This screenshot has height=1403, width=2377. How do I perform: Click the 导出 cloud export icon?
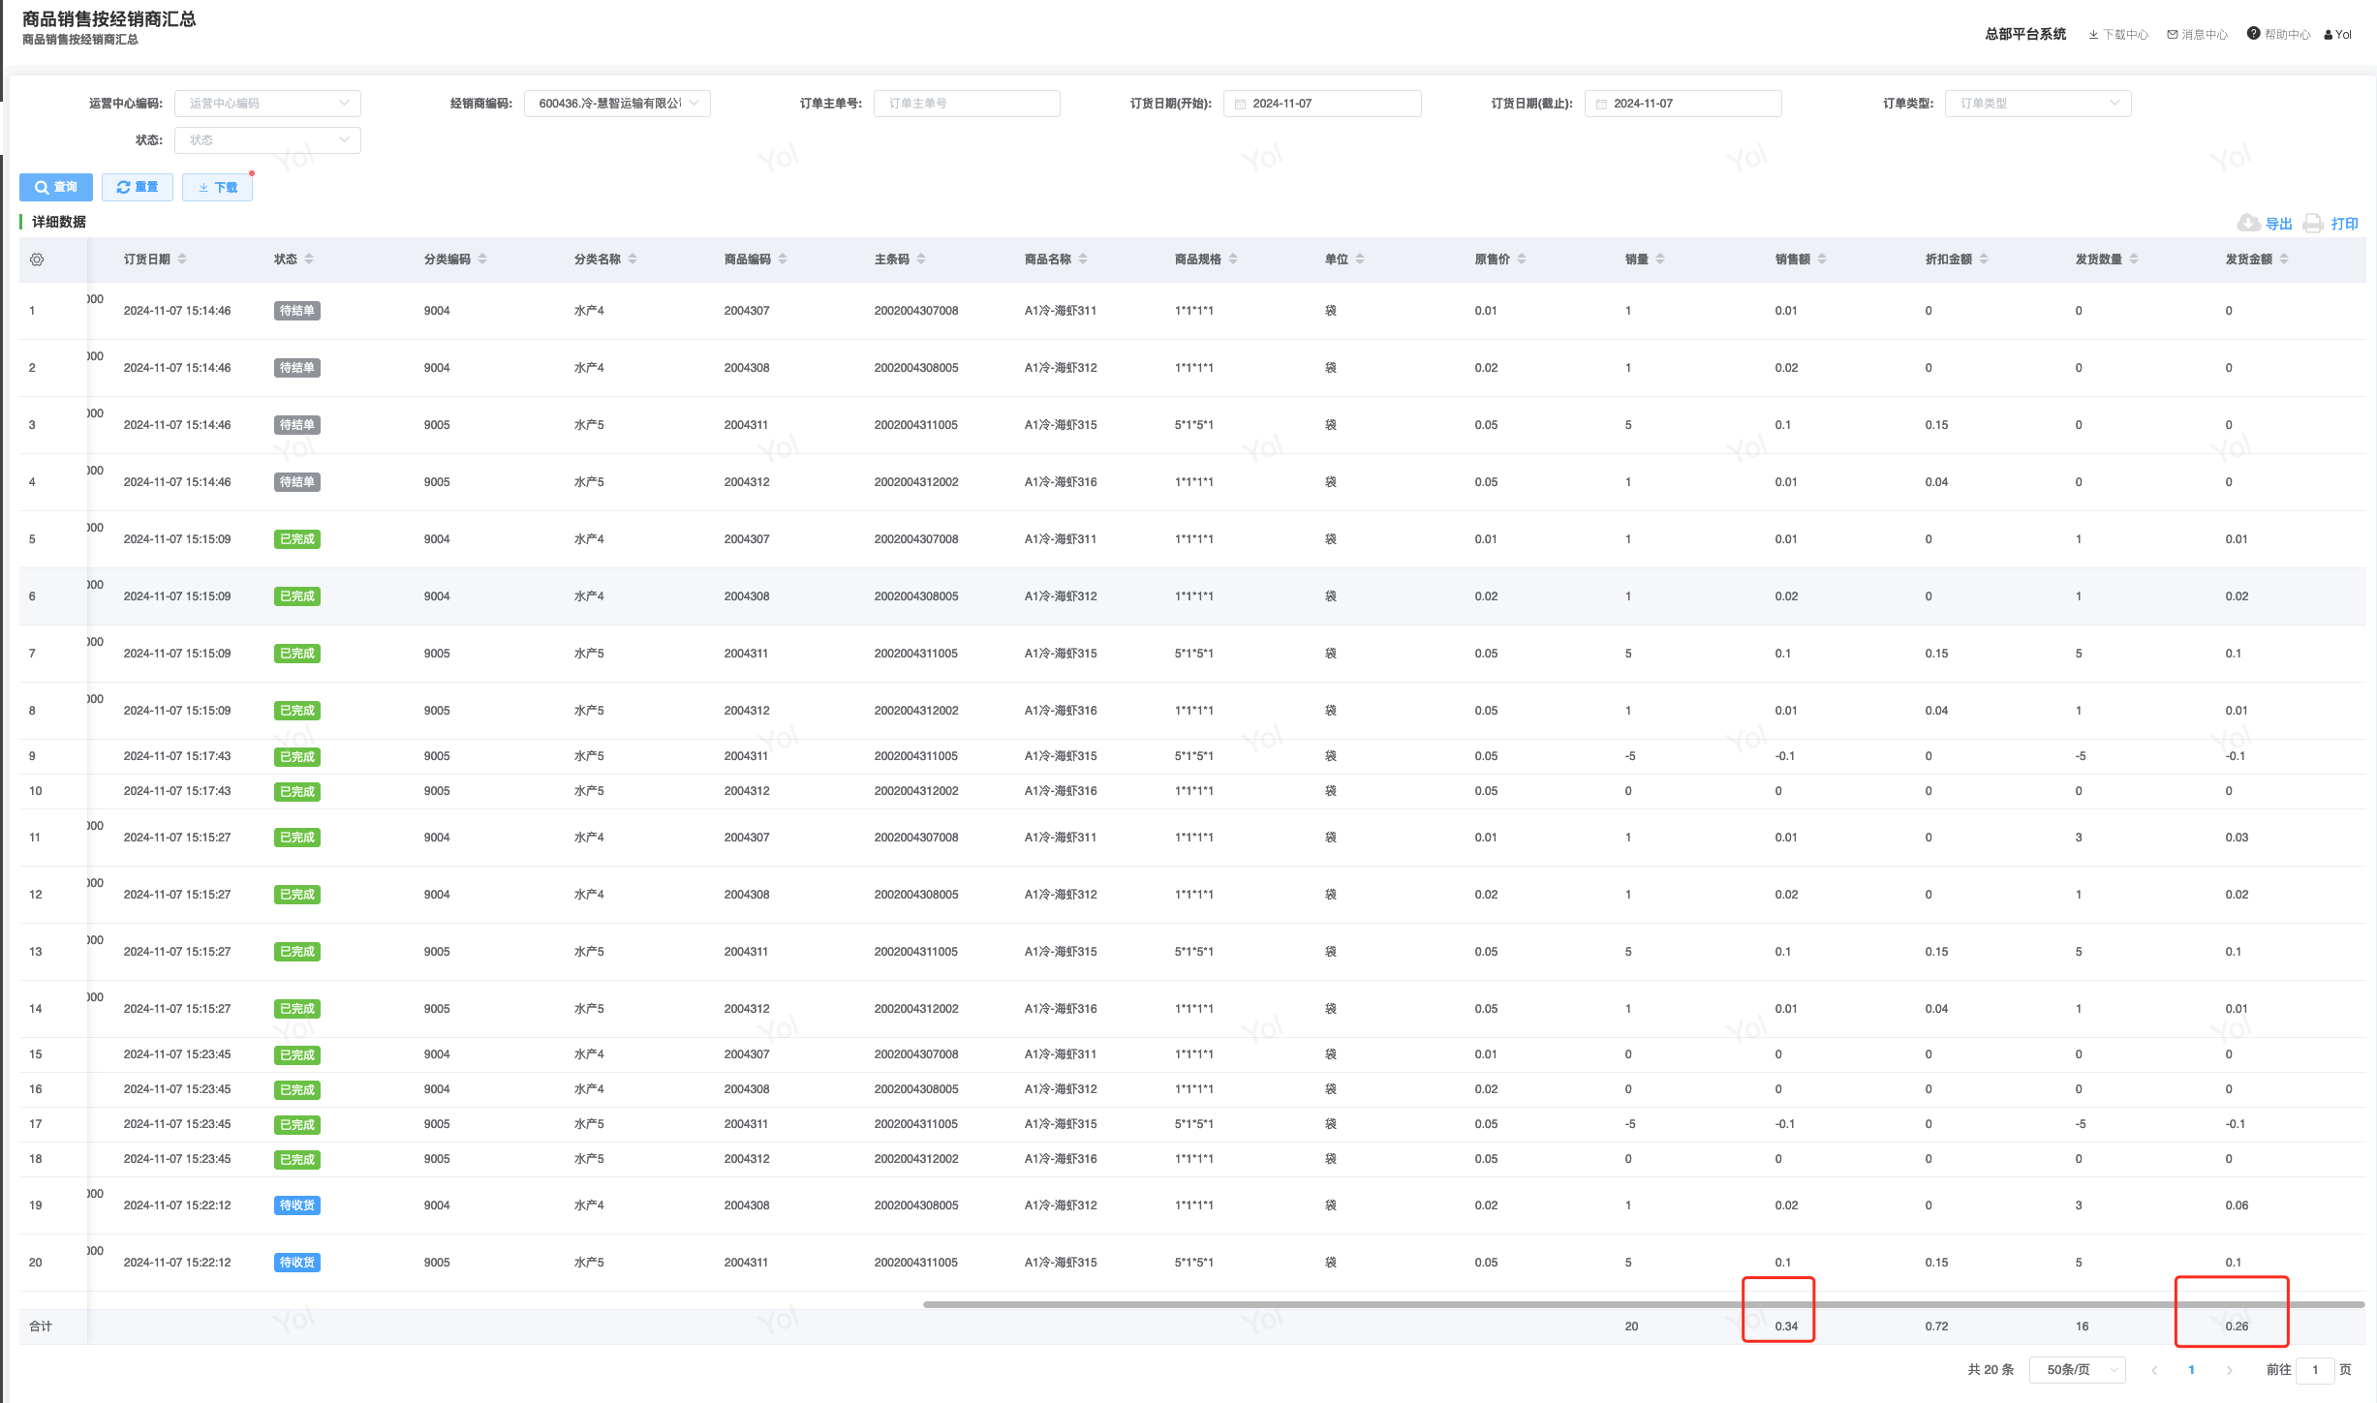2248,224
